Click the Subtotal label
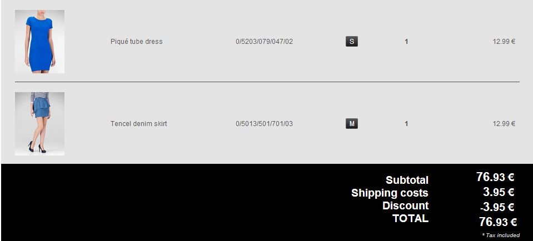 pos(407,180)
